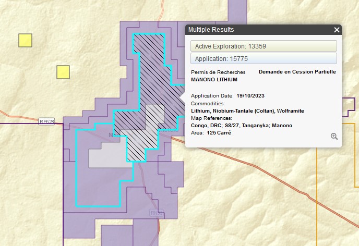Click the zoom-to magnifier icon in popup
Screen dimensions: 359x246
[x=334, y=137]
